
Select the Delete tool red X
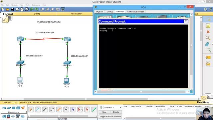208,32
